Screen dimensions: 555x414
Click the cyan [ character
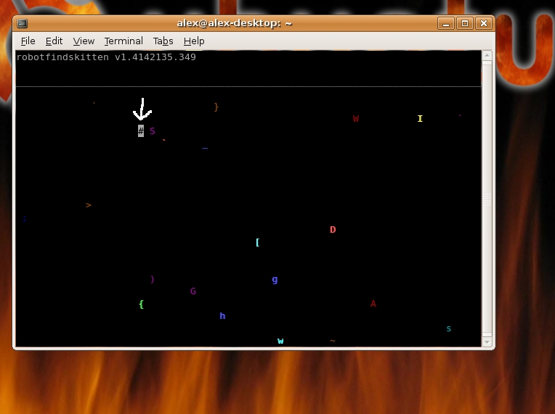click(258, 243)
